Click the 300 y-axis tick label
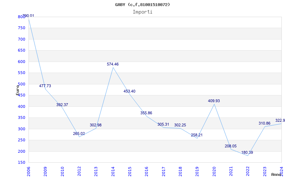This screenshot has width=285, height=178. click(21, 129)
